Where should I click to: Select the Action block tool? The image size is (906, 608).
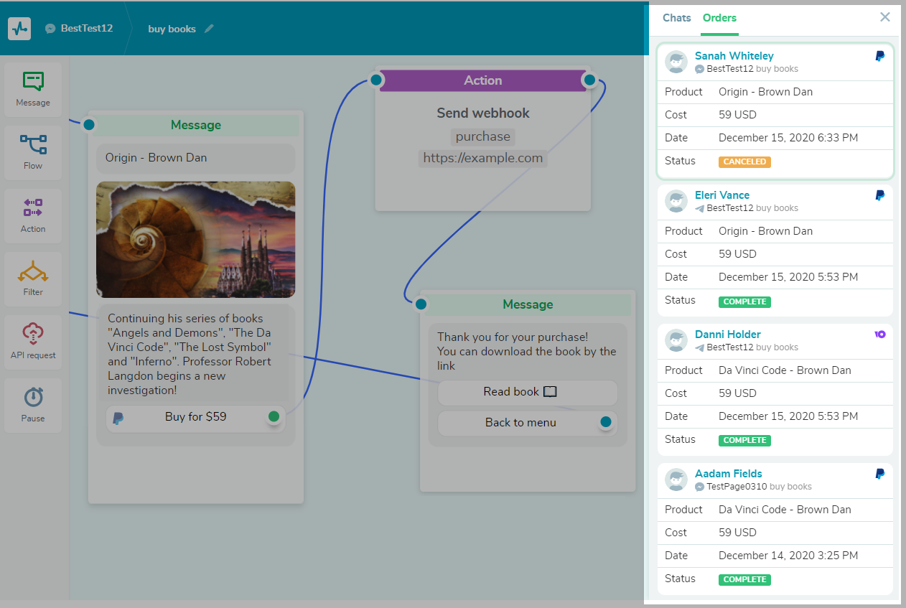(x=33, y=216)
